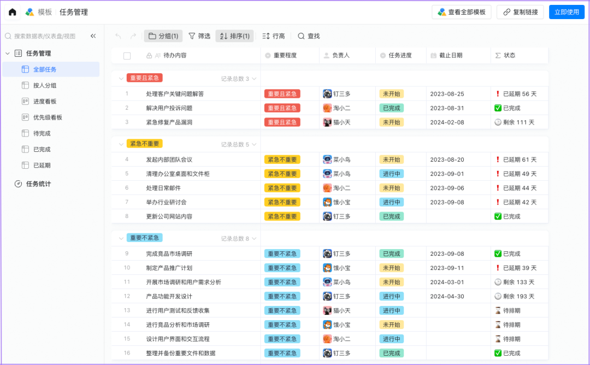
Task: Open the 行高 row height option
Action: click(274, 36)
